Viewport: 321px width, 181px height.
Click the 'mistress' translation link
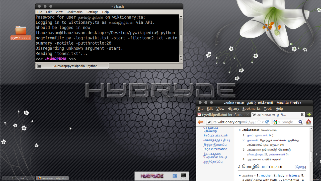293,175
